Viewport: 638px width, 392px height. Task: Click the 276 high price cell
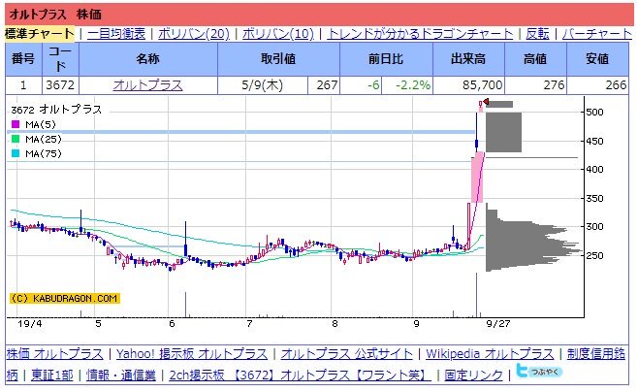(535, 85)
